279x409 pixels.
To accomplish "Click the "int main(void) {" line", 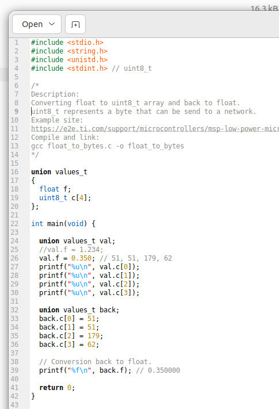I will click(63, 224).
